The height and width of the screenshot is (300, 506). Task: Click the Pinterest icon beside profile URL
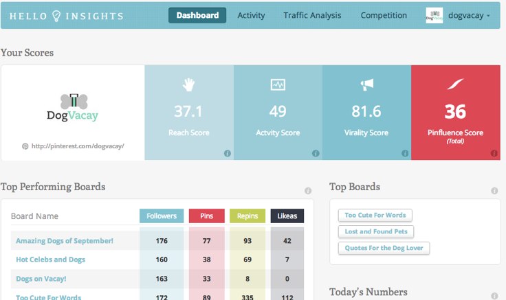point(25,146)
